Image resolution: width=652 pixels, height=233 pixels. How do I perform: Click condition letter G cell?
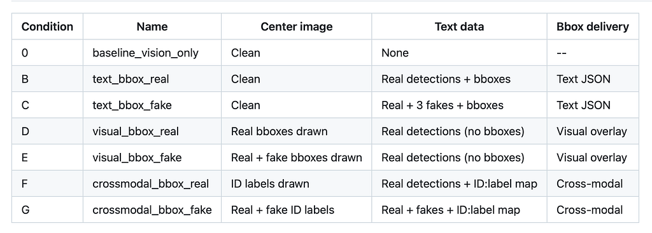[x=47, y=210]
